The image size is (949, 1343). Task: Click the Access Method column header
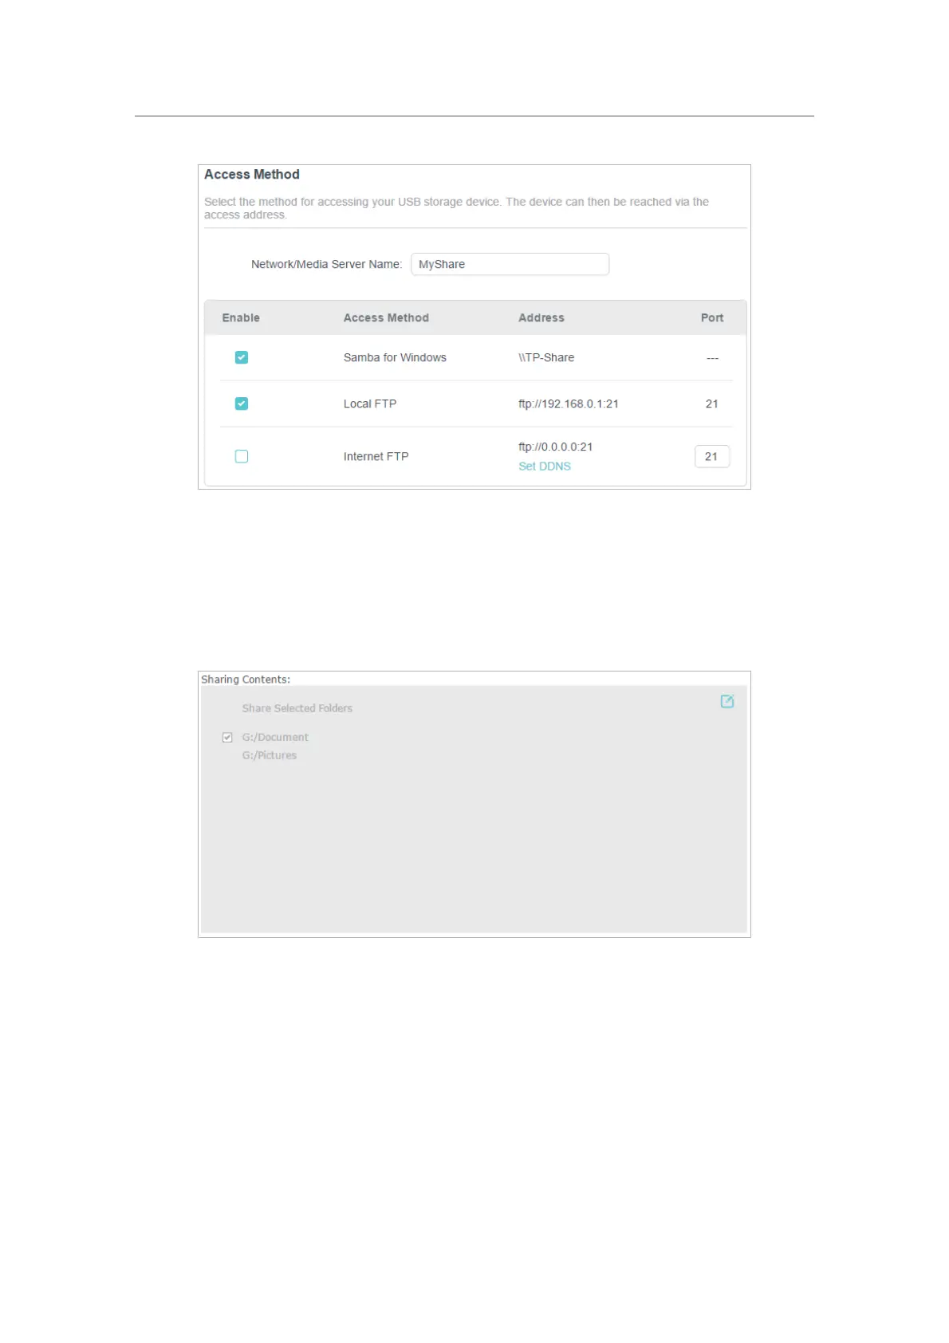pyautogui.click(x=386, y=317)
